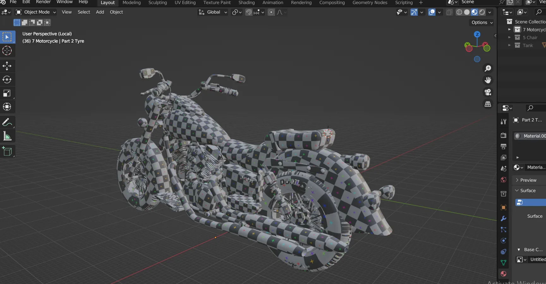Activate the Rotate tool
The height and width of the screenshot is (284, 546).
point(7,80)
